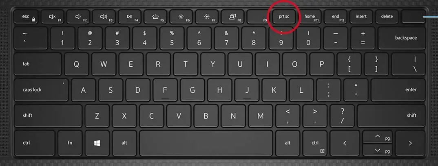Hit the mute speaker F1 key
This screenshot has width=438, height=166.
(x=52, y=17)
